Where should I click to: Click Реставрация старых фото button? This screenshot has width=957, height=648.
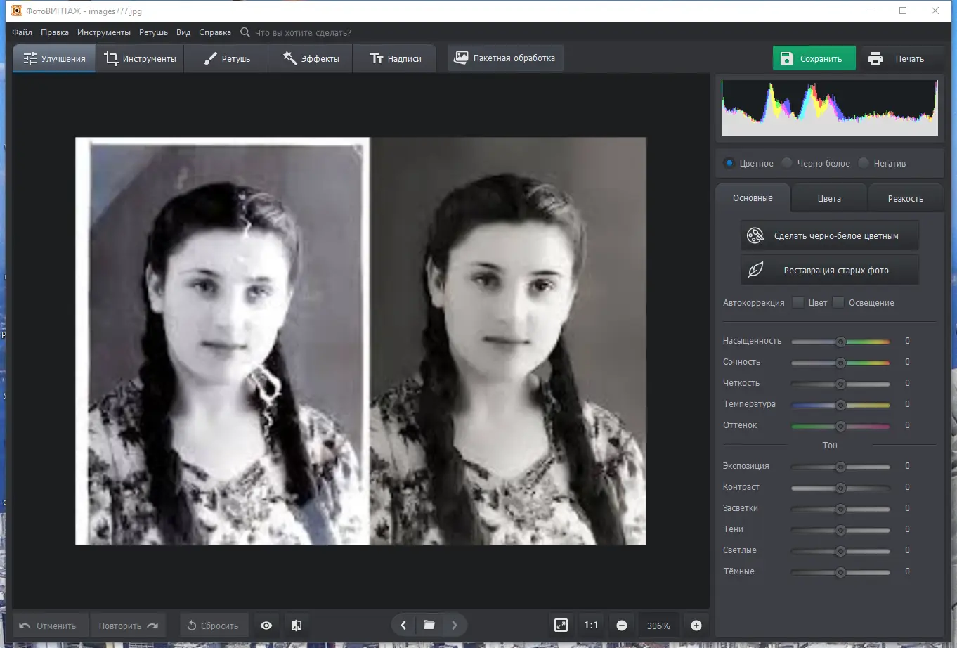coord(830,271)
